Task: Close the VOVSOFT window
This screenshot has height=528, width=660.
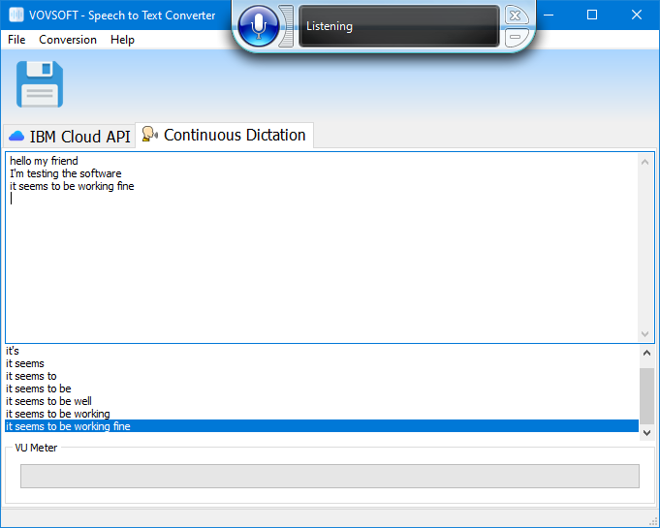Action: [637, 15]
